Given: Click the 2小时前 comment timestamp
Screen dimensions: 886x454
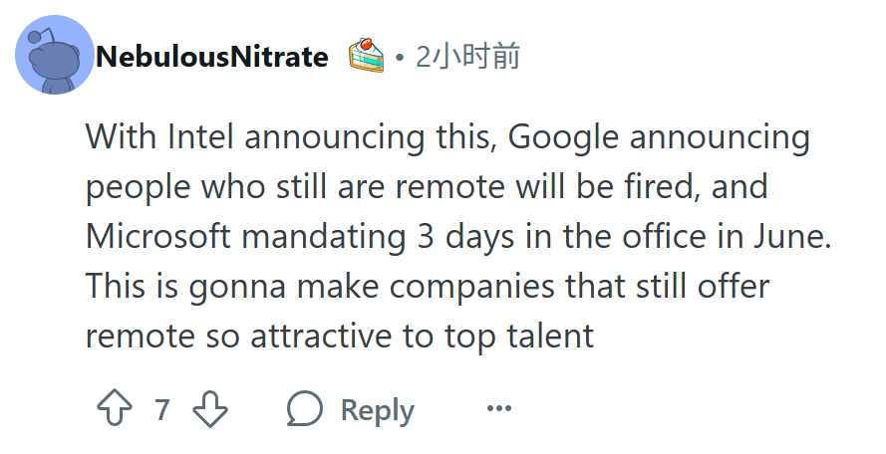Looking at the screenshot, I should point(467,57).
